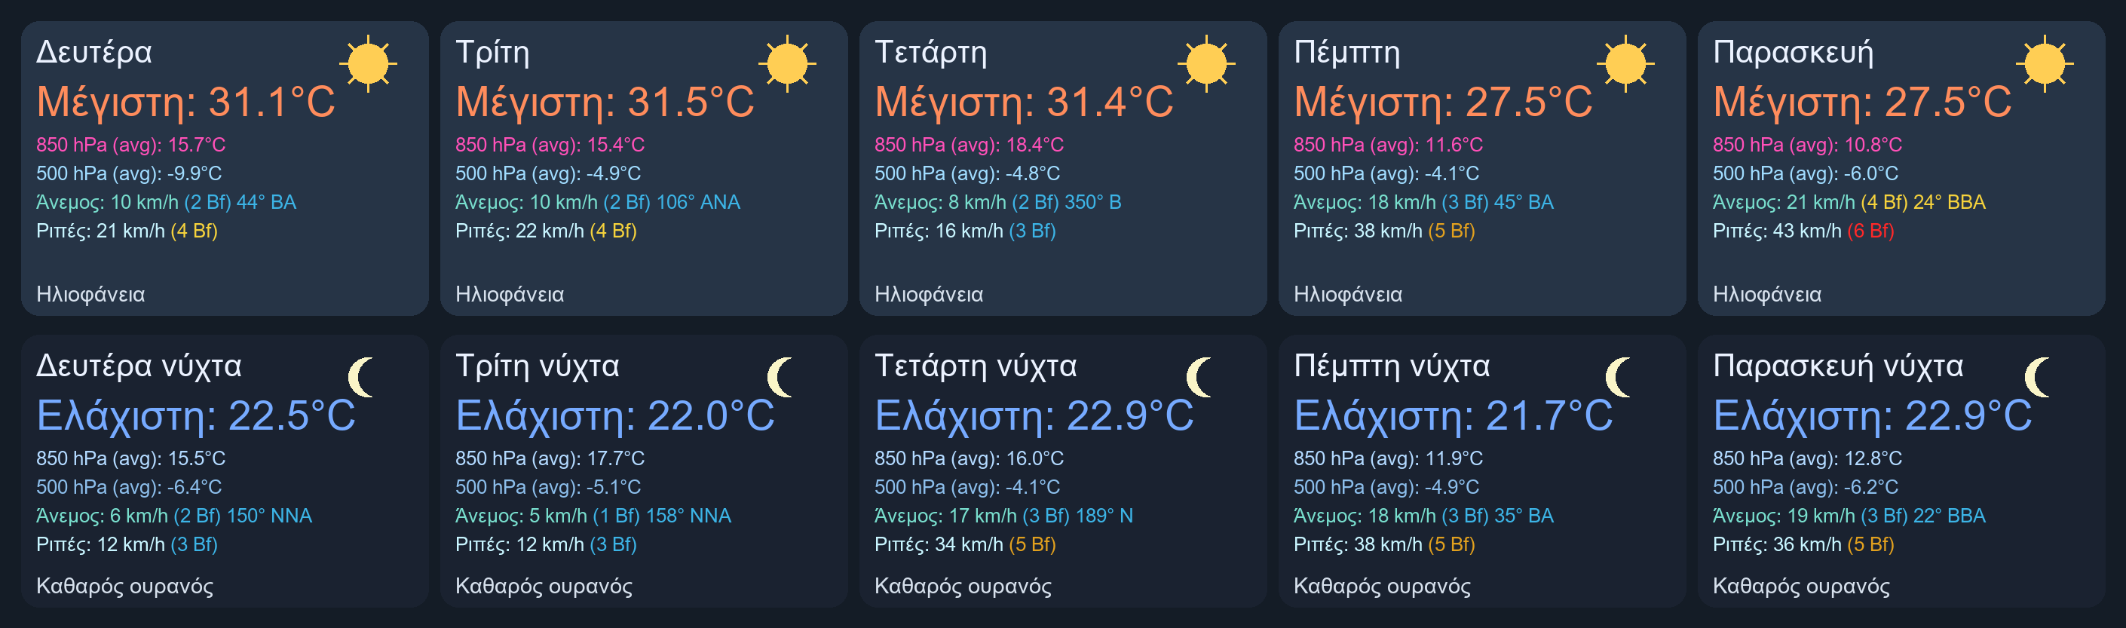Click the moon icon on Παρασκευή νύχτα card

coord(2039,377)
